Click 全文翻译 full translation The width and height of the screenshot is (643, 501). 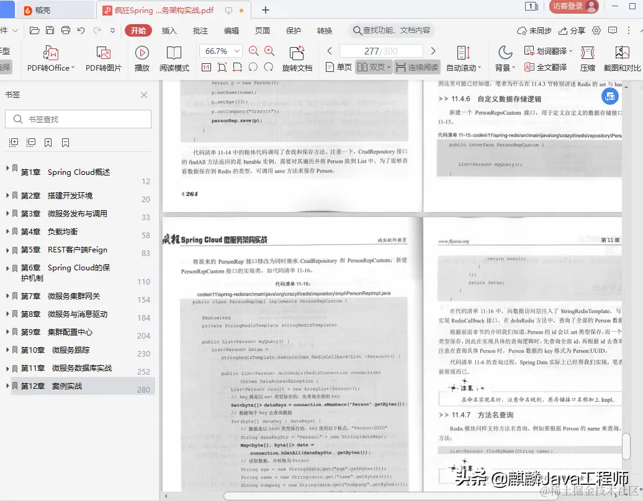(546, 67)
